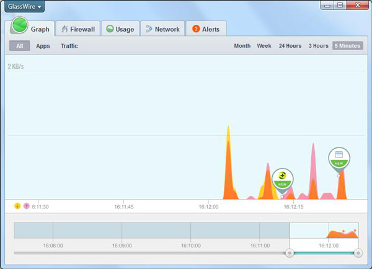Set time range to Week

tap(264, 46)
